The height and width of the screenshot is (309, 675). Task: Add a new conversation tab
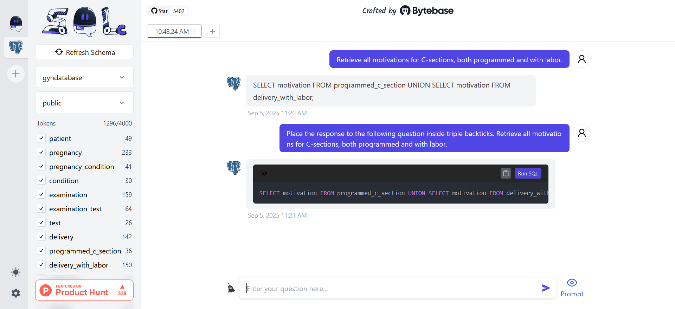(212, 31)
